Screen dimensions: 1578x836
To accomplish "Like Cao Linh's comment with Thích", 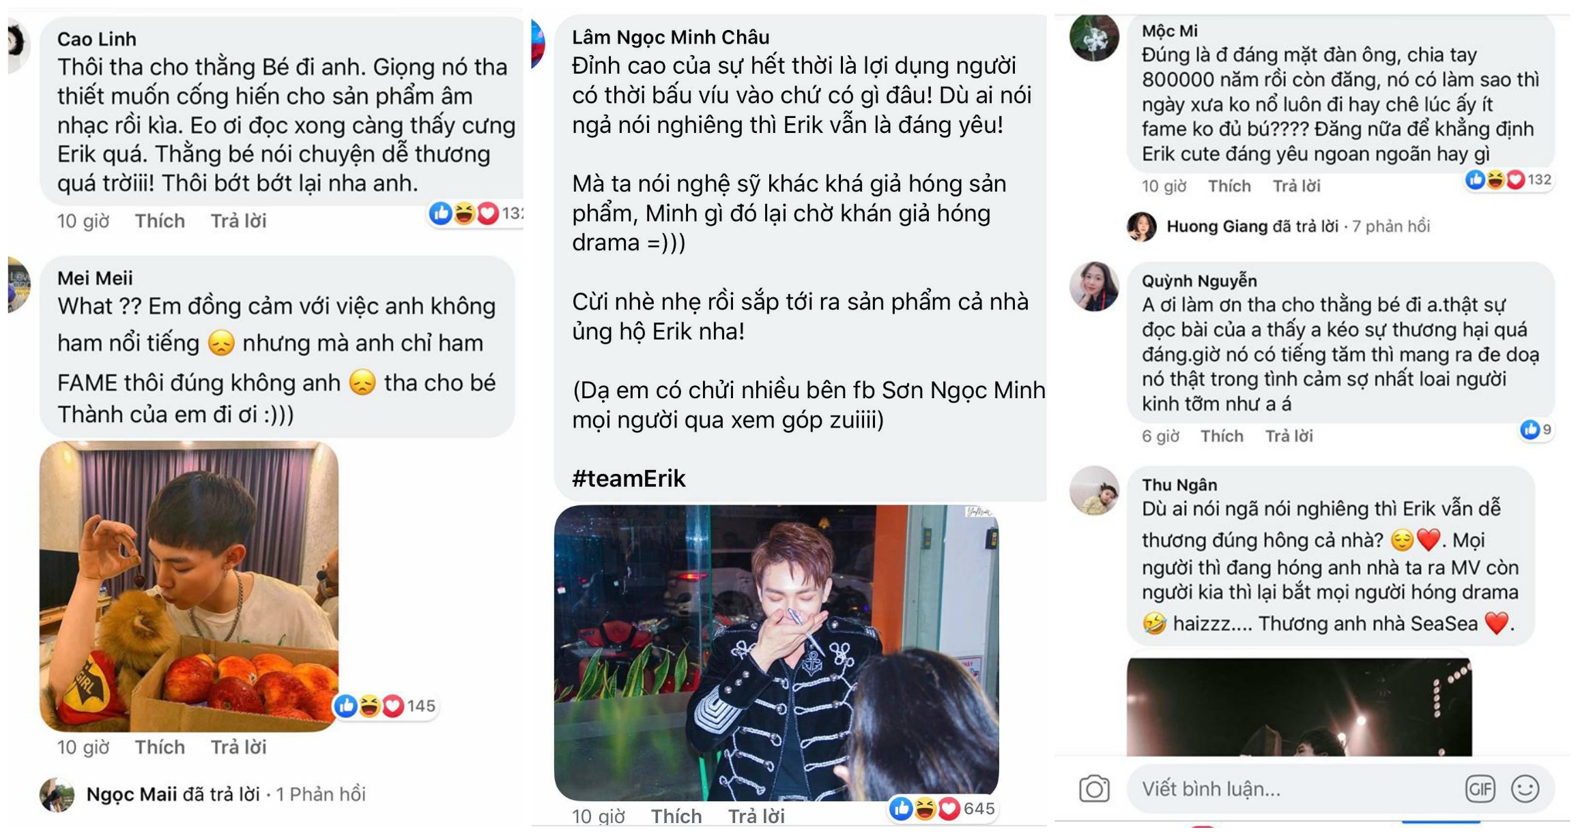I will [x=160, y=221].
